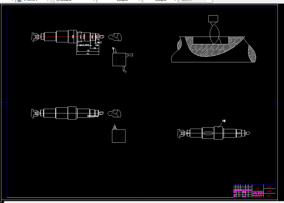Select the twist drill in the drilling diagram
Viewport: 284px width, 203px height.
[x=215, y=33]
